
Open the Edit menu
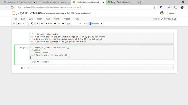(23, 19)
